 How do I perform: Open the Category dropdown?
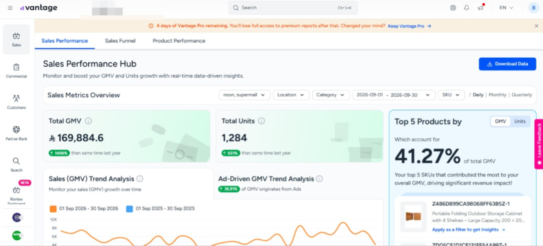click(330, 95)
